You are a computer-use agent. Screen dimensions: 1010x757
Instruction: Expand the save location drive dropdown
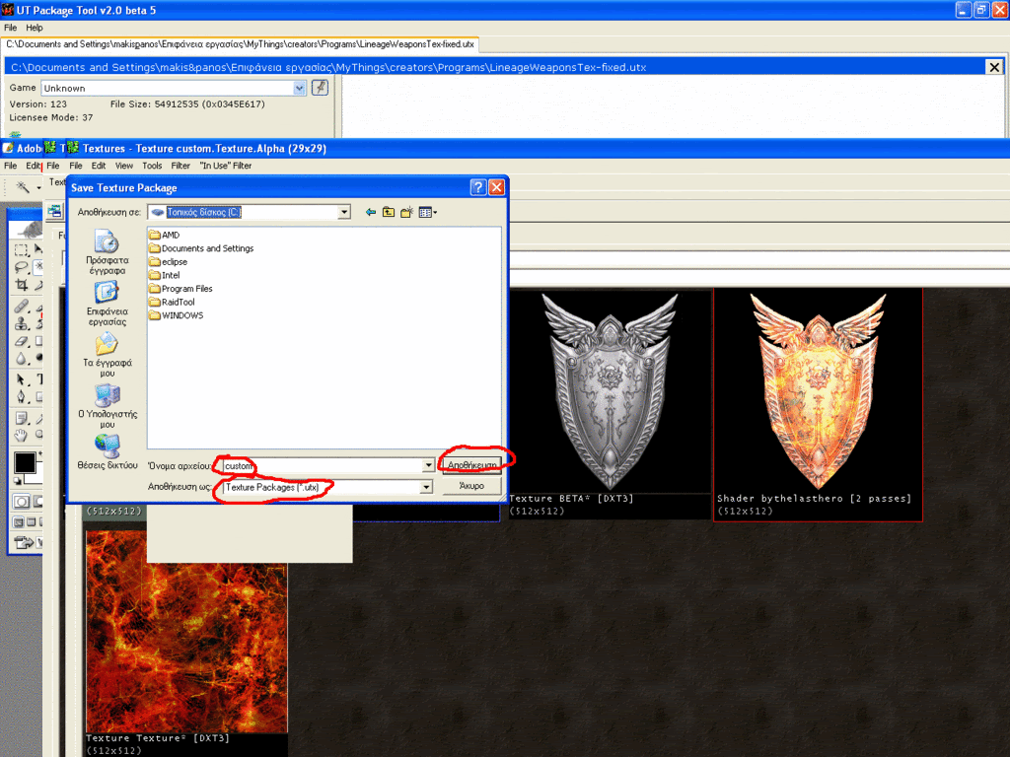[343, 212]
